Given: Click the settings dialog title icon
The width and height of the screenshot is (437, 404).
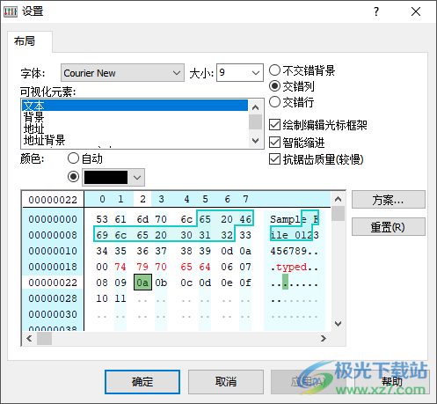Looking at the screenshot, I should pos(11,11).
